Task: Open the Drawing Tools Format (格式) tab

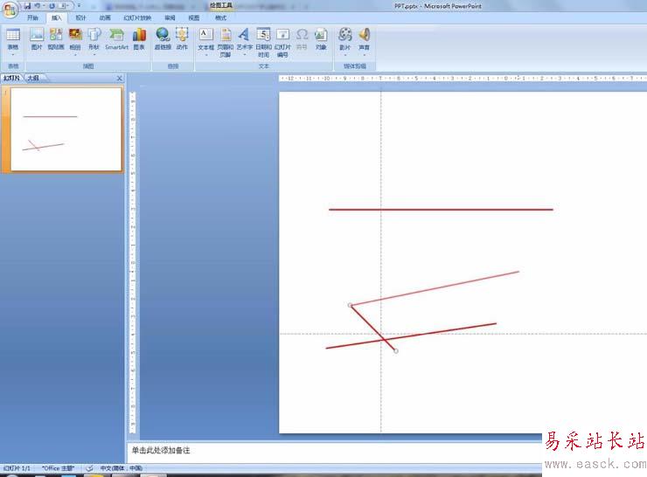Action: click(220, 17)
